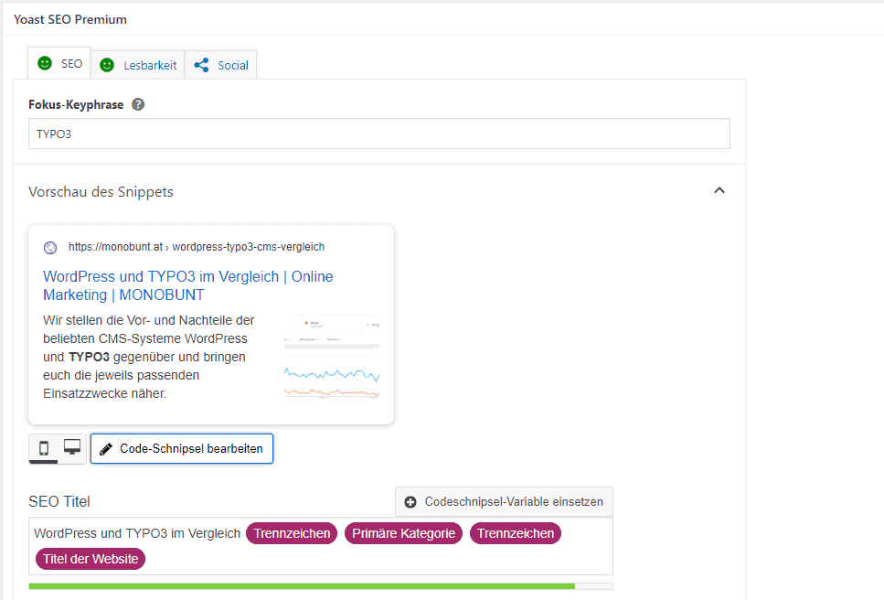
Task: Click the green smiley icon on SEO tab
Action: (x=45, y=63)
